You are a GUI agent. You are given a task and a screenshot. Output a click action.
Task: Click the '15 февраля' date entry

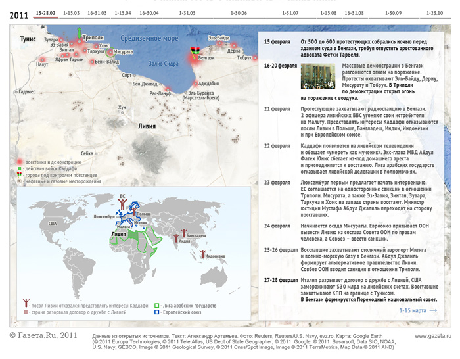(277, 41)
